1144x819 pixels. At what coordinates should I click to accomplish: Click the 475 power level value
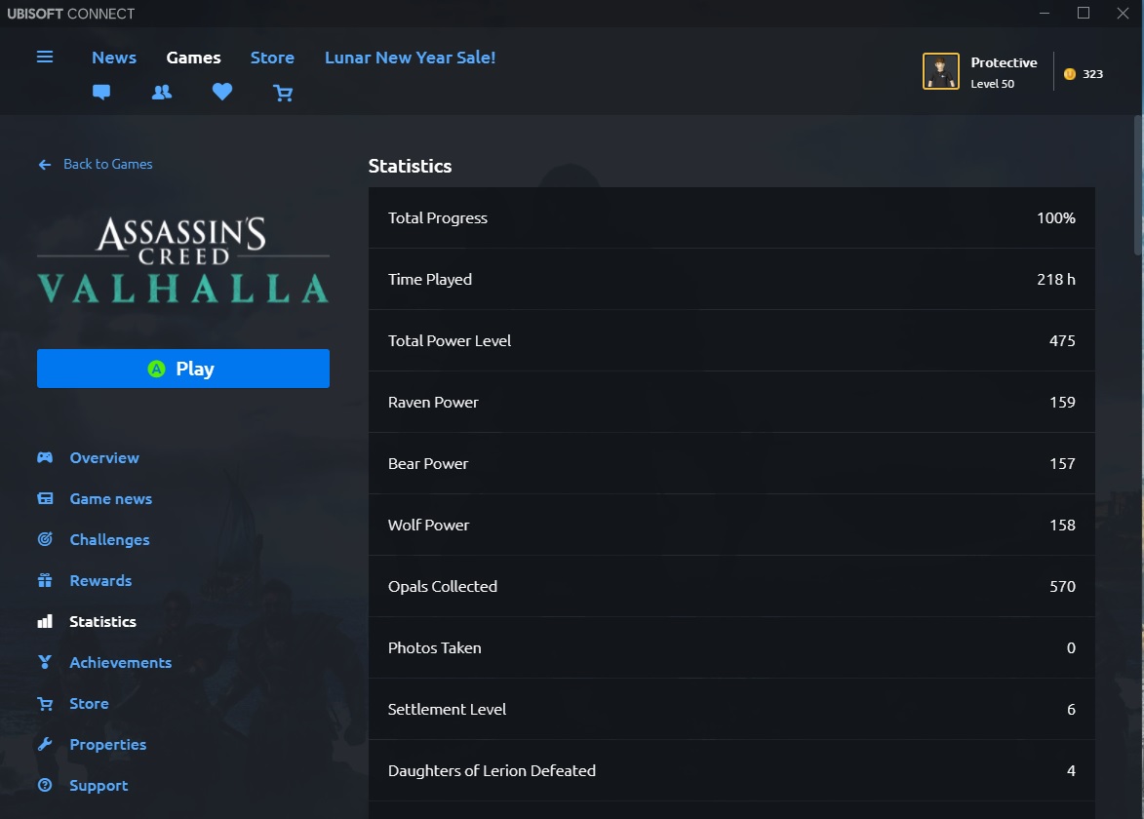click(1062, 340)
